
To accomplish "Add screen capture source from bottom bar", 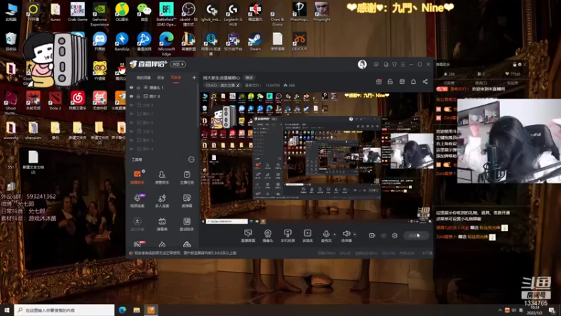I will [x=248, y=236].
